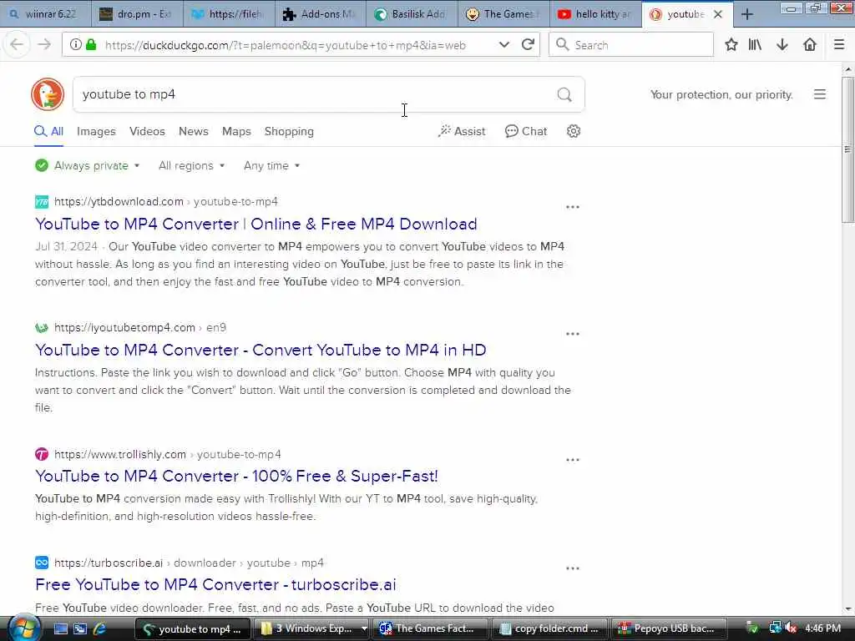Open copy folder.cmd taskbar button
The image size is (855, 641).
[x=549, y=629]
